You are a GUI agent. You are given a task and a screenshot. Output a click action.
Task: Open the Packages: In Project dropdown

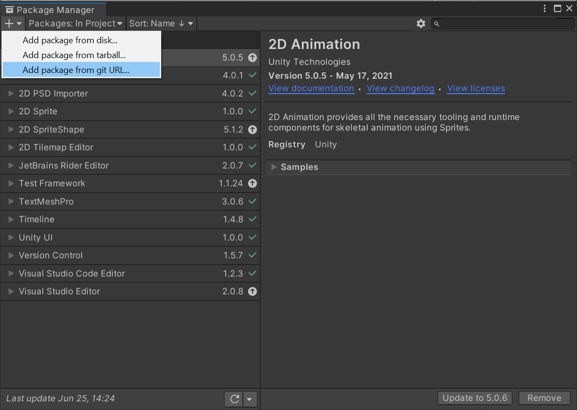point(75,23)
